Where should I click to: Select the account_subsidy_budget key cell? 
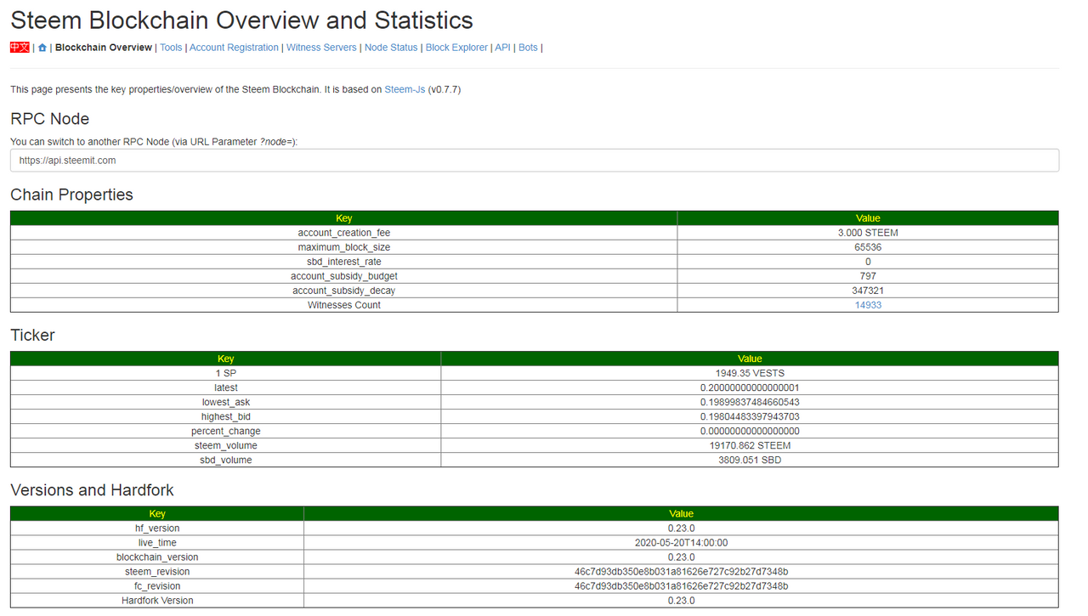click(344, 276)
